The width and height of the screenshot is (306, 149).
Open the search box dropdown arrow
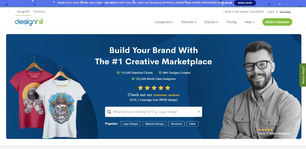(x=199, y=112)
